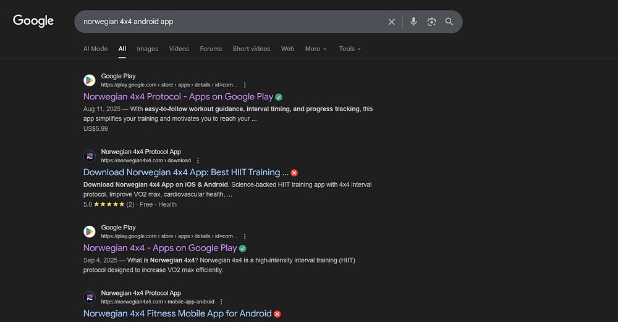Viewport: 618px width, 322px height.
Task: Open Norwegian 4x4 - Apps on Google Play link
Action: click(160, 248)
